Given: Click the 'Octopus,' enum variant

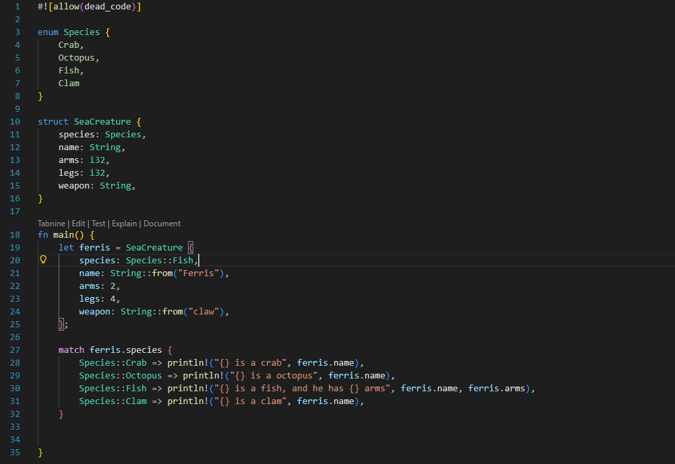Looking at the screenshot, I should click(79, 58).
